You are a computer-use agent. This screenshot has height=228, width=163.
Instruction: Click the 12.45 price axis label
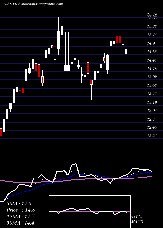152,127
